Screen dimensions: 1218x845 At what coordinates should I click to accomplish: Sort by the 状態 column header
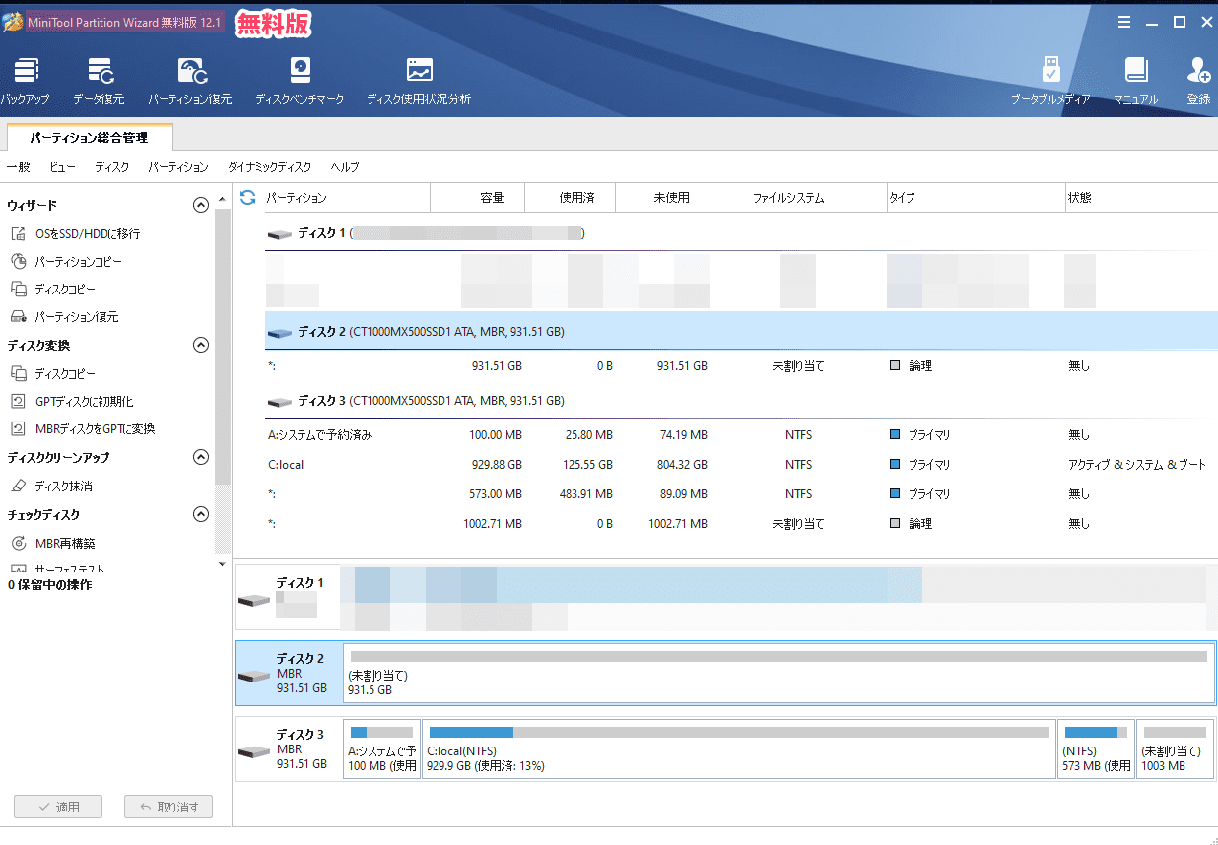[1141, 198]
